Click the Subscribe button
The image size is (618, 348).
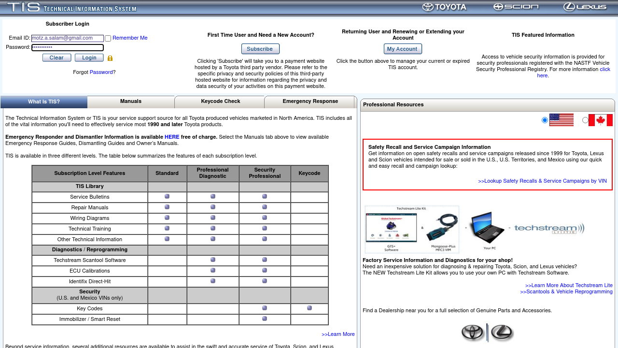click(x=260, y=49)
